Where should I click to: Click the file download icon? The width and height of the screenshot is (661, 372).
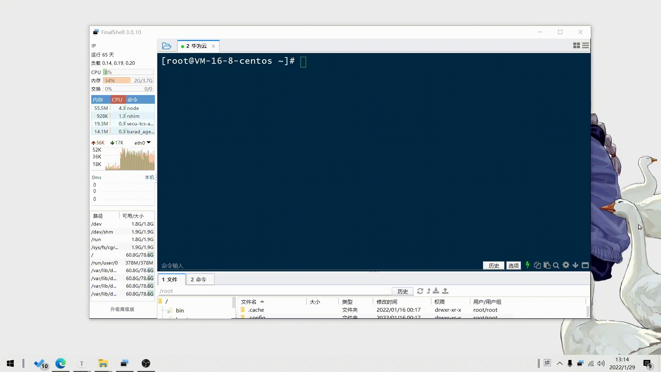[x=436, y=291]
